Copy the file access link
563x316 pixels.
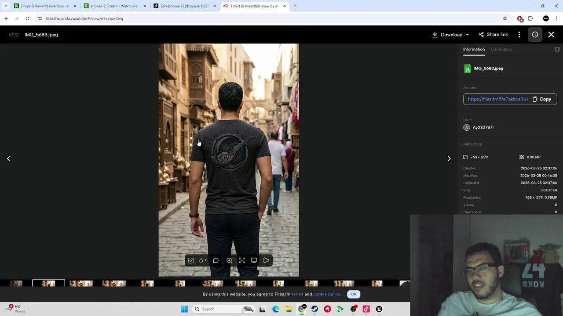pos(542,99)
